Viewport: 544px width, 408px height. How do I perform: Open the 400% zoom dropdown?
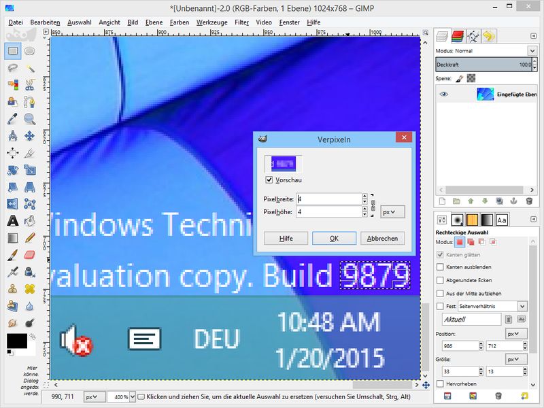pyautogui.click(x=132, y=397)
